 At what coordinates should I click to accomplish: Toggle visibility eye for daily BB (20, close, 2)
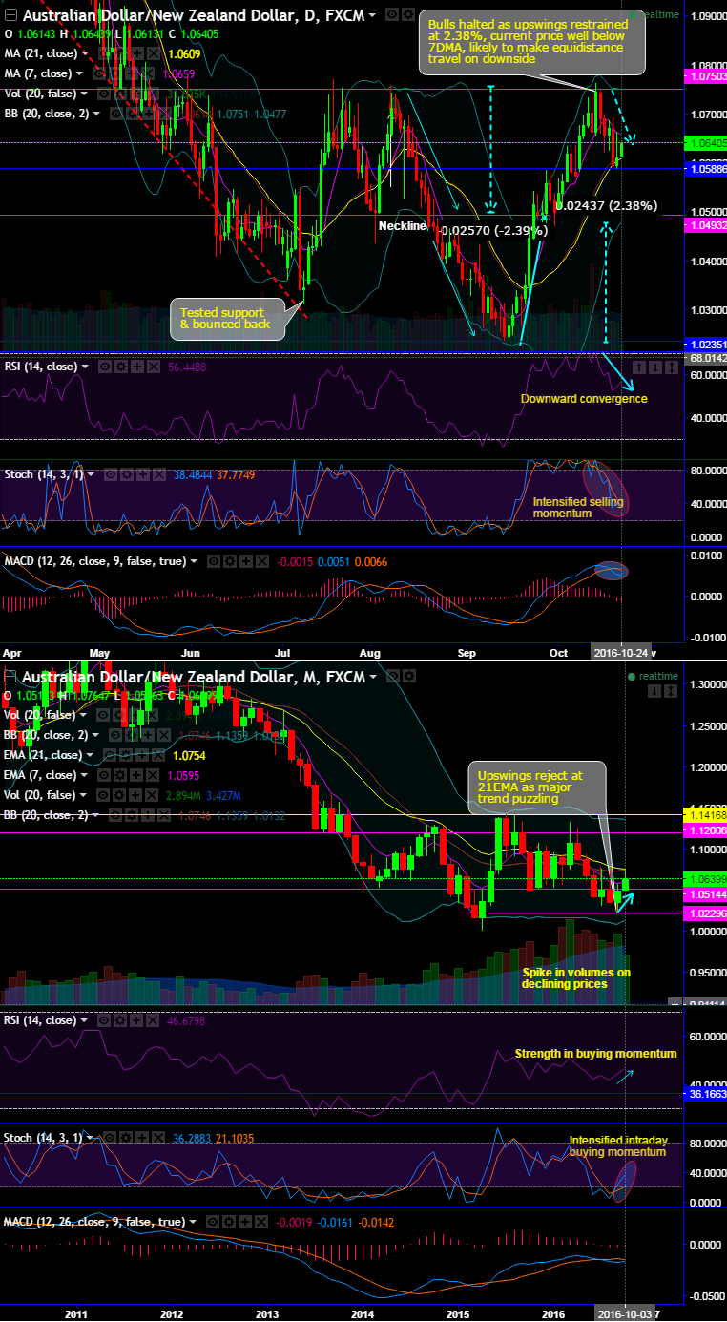coord(115,114)
